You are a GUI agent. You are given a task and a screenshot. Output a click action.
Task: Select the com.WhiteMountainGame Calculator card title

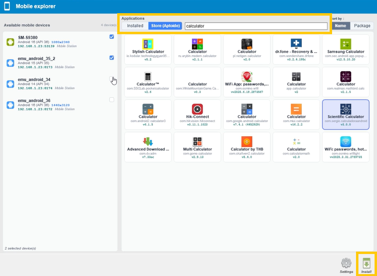coord(197,84)
